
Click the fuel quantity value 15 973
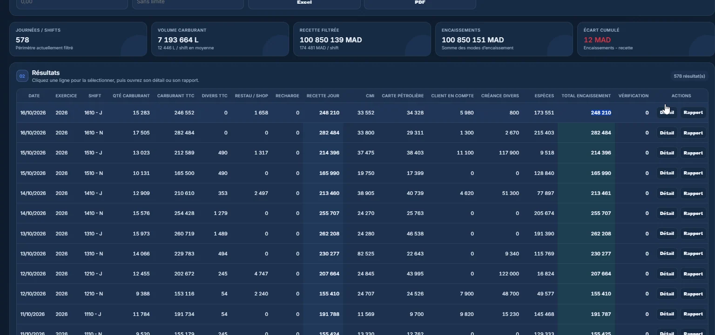pos(141,234)
